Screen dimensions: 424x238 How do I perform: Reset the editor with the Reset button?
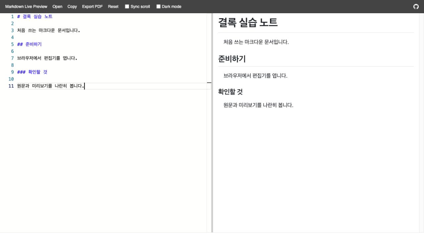(113, 7)
